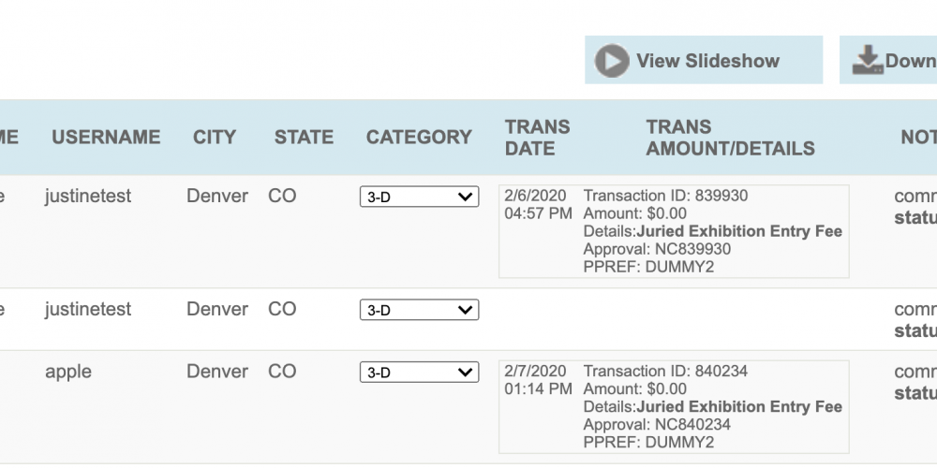This screenshot has height=468, width=937.
Task: Click the apple username cell
Action: [68, 372]
